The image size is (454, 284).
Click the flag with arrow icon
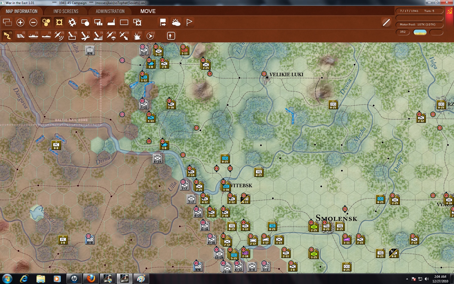coord(163,22)
